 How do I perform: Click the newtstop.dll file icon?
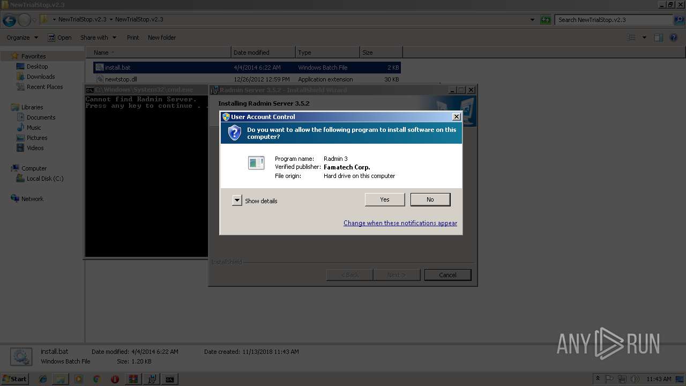coord(99,79)
